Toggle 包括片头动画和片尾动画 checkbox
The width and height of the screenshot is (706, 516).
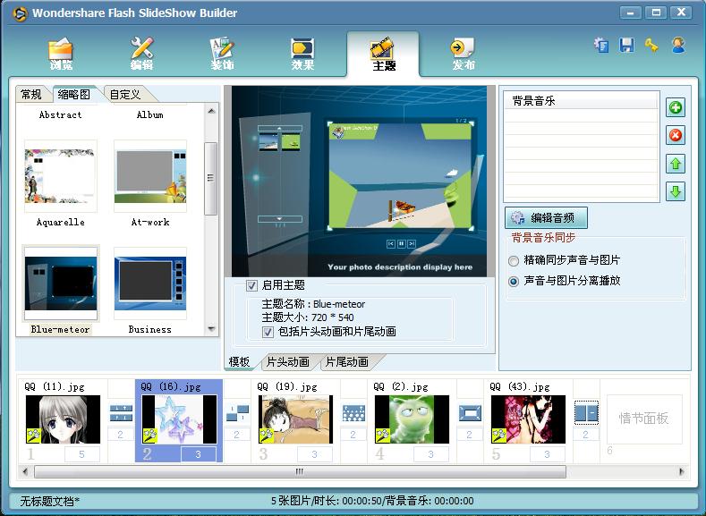(268, 332)
